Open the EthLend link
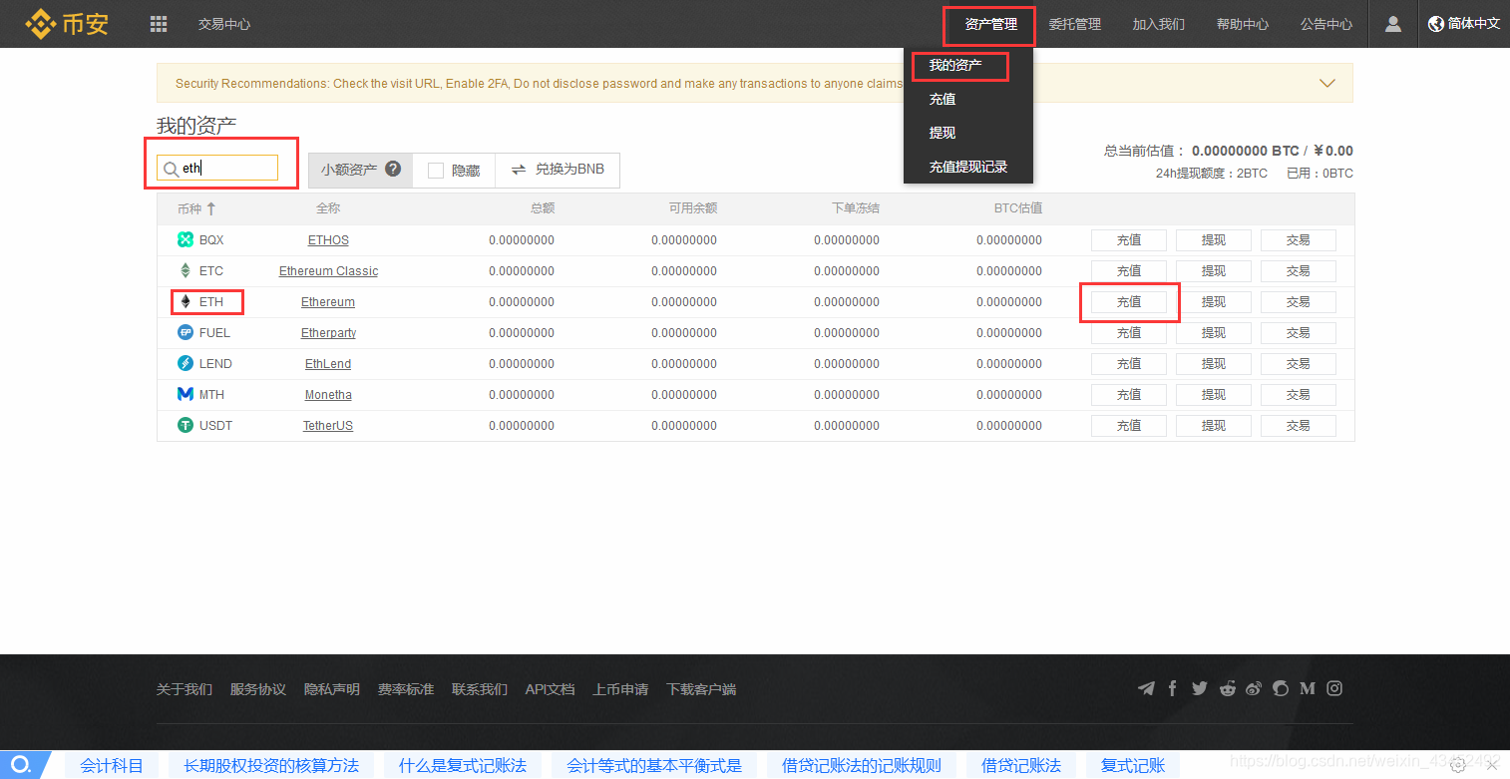1510x779 pixels. click(328, 363)
